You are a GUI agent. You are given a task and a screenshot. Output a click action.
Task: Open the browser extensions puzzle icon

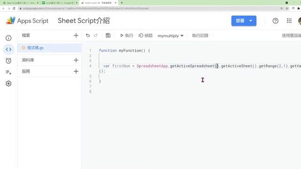[x=299, y=8]
